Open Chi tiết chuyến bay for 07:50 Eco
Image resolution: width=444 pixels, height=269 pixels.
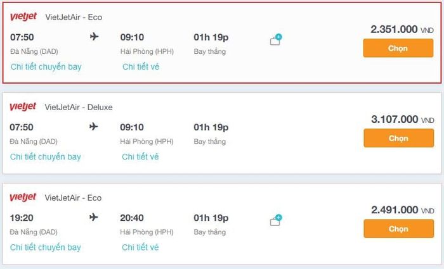(x=46, y=66)
